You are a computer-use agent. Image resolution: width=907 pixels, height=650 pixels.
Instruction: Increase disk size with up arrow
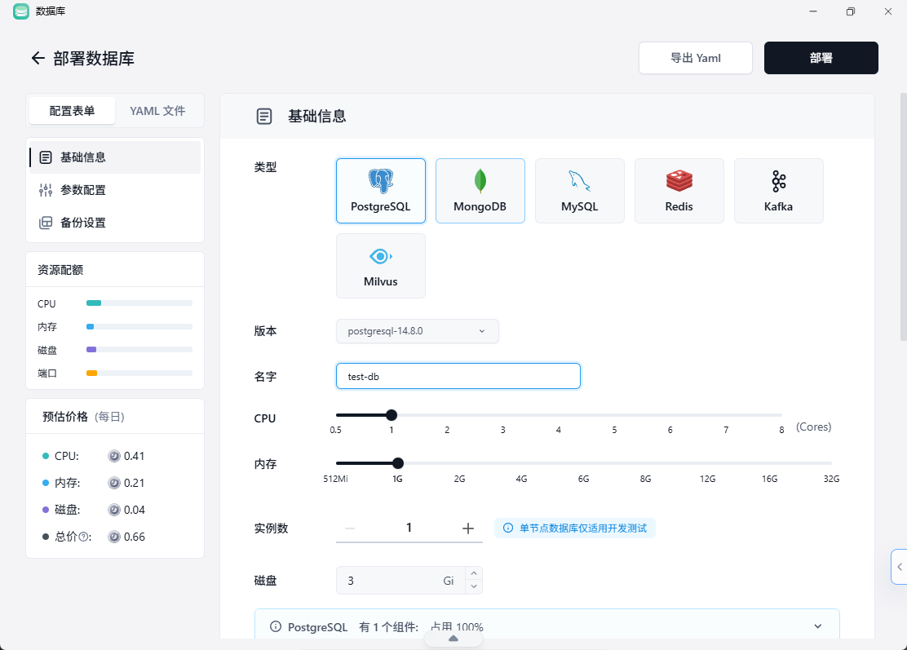point(474,573)
